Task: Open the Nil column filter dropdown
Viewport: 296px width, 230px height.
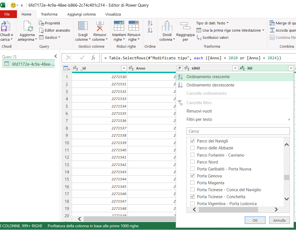Action: [x=291, y=68]
